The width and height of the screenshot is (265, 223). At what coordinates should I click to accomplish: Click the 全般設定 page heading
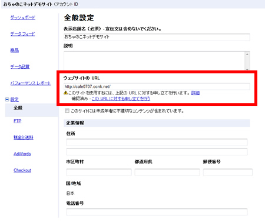[79, 18]
